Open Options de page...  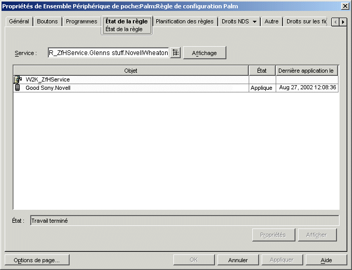coord(37,260)
